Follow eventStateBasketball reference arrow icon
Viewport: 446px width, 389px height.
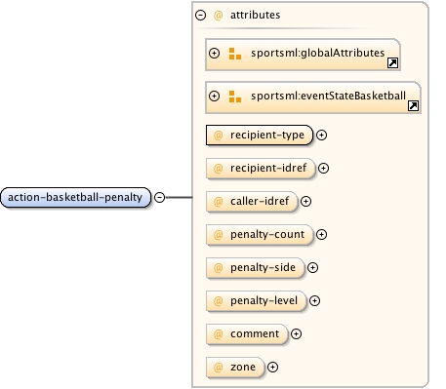[x=413, y=105]
